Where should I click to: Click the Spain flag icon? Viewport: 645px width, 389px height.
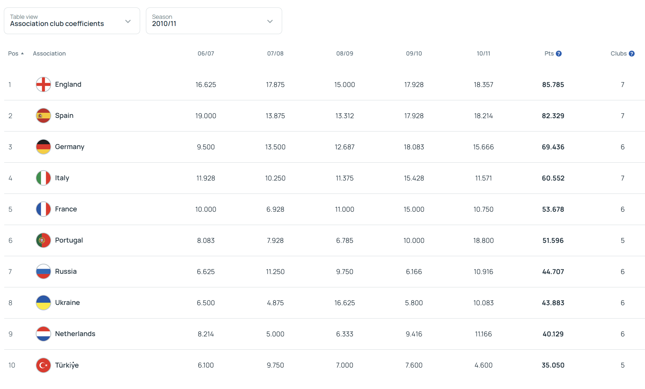point(43,116)
